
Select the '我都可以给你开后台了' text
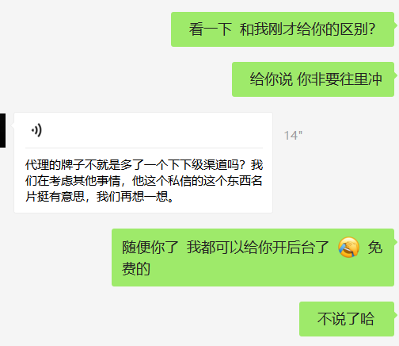coord(257,248)
